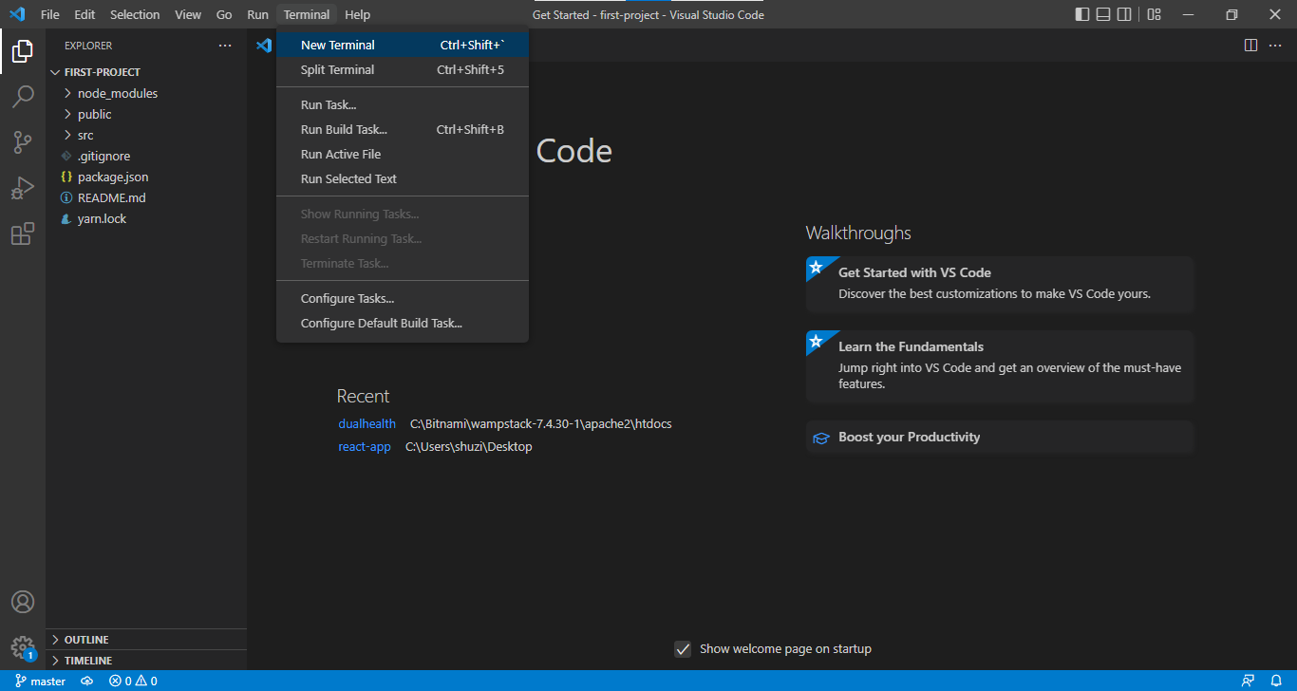This screenshot has height=691, width=1297.
Task: Open the Run and Debug view icon
Action: click(23, 188)
